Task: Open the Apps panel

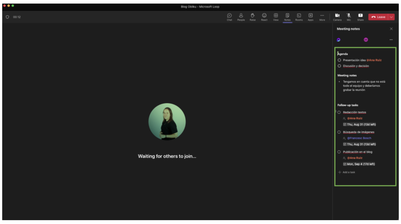Action: [x=310, y=17]
